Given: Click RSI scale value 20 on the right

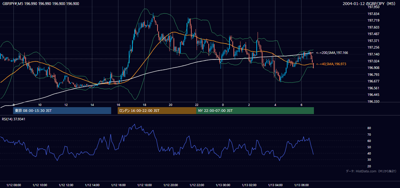Looking at the screenshot, I should (x=369, y=166).
